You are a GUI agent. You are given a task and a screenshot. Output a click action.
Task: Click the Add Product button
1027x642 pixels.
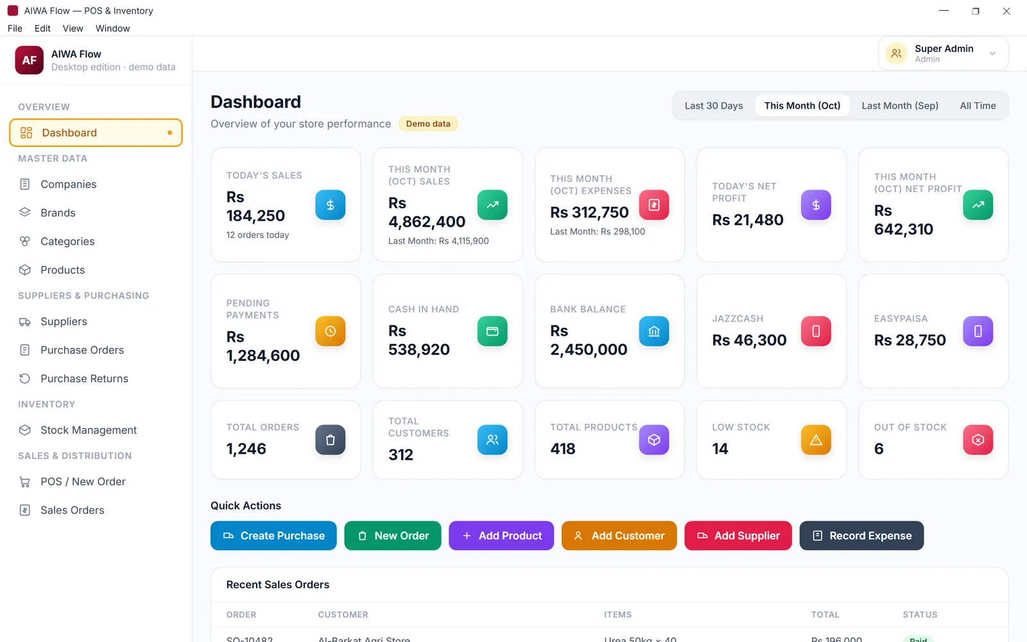pos(501,535)
